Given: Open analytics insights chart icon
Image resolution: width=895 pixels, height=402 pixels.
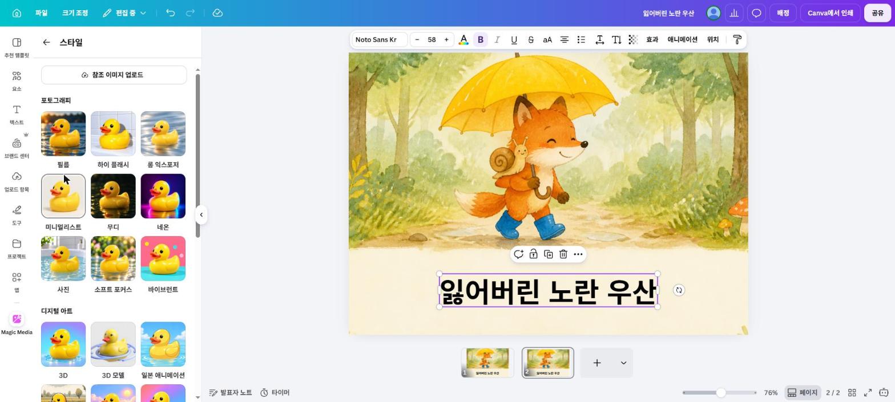Looking at the screenshot, I should pyautogui.click(x=734, y=13).
